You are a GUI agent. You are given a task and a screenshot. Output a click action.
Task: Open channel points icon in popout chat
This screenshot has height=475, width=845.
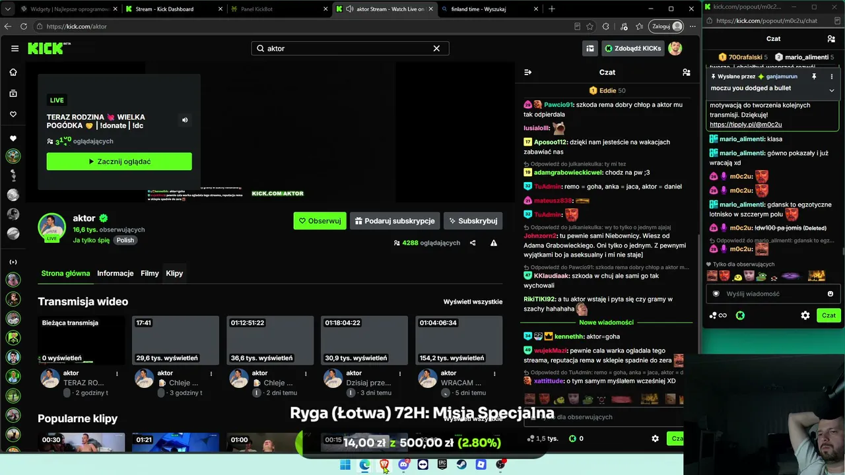pyautogui.click(x=718, y=315)
